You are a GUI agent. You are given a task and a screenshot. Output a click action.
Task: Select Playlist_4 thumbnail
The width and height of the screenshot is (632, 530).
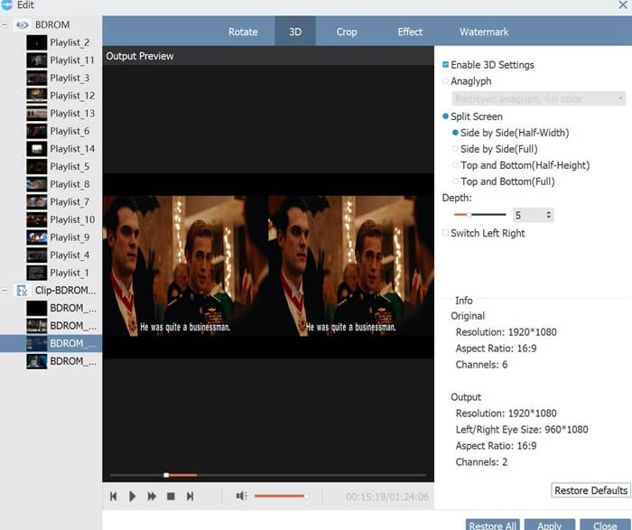(x=37, y=256)
